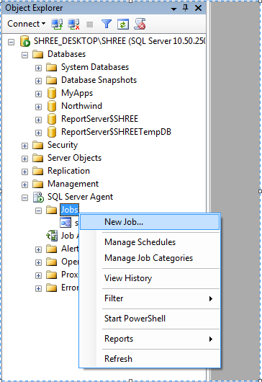The height and width of the screenshot is (382, 262).
Task: Choose Start PowerShell menu entry
Action: click(150, 319)
